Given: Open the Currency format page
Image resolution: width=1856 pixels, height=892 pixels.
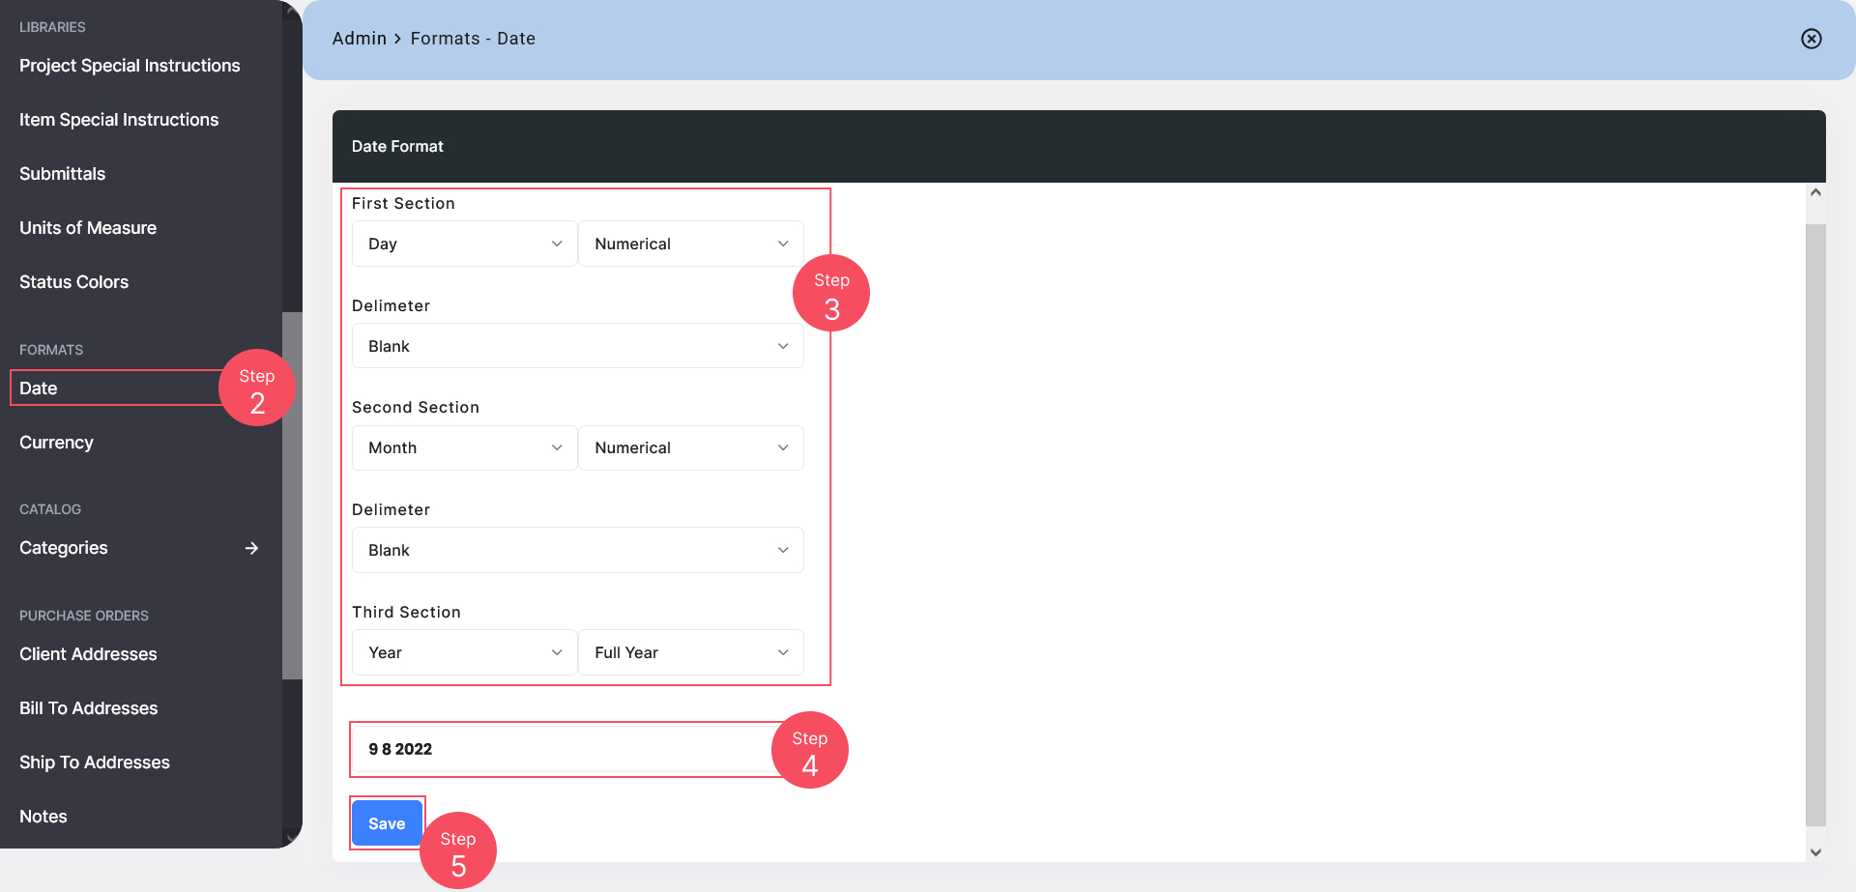Looking at the screenshot, I should pos(56,443).
